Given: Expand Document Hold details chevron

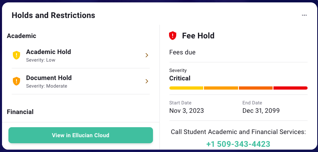Looking at the screenshot, I should click(x=147, y=81).
